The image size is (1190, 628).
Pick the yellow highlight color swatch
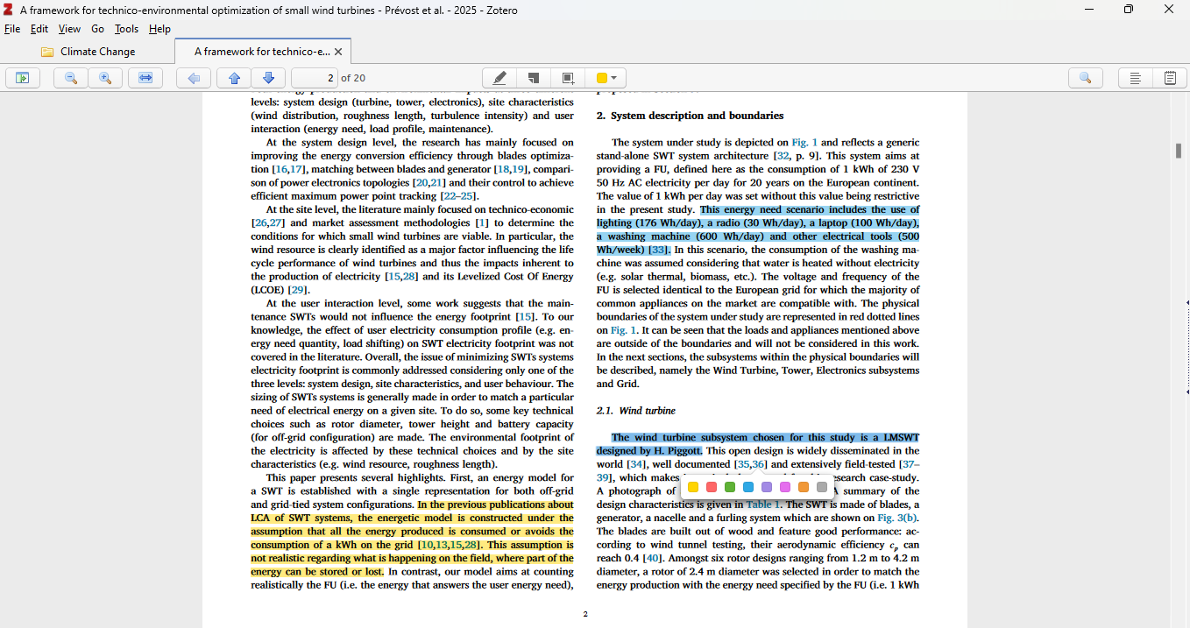692,487
